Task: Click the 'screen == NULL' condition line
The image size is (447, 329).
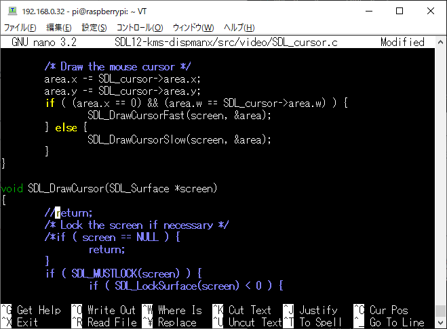Action: pyautogui.click(x=113, y=238)
